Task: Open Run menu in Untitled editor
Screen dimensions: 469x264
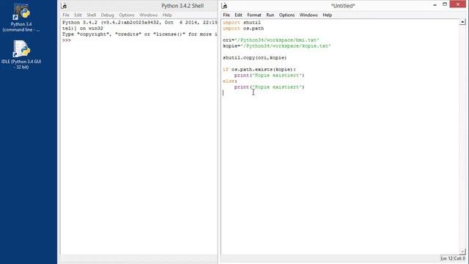Action: tap(270, 15)
